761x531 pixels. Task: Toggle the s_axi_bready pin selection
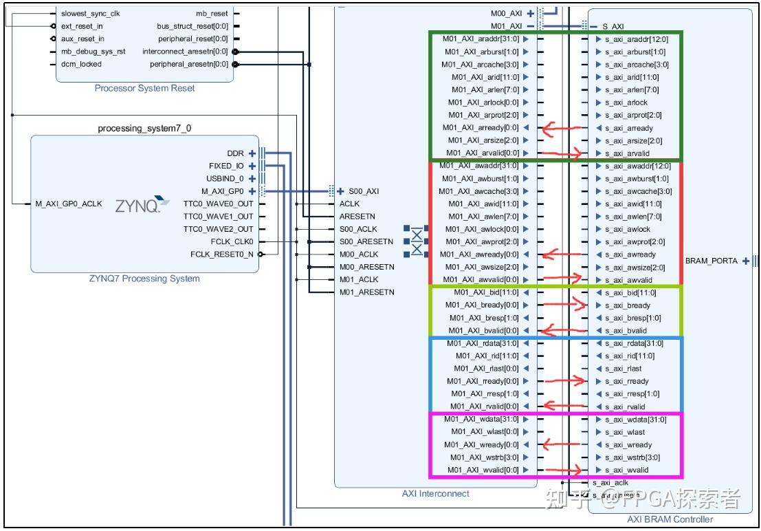[x=597, y=305]
